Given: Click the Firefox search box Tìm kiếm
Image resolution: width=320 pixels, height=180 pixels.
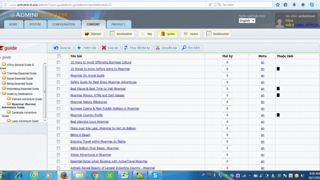Looking at the screenshot, I should (x=244, y=4).
